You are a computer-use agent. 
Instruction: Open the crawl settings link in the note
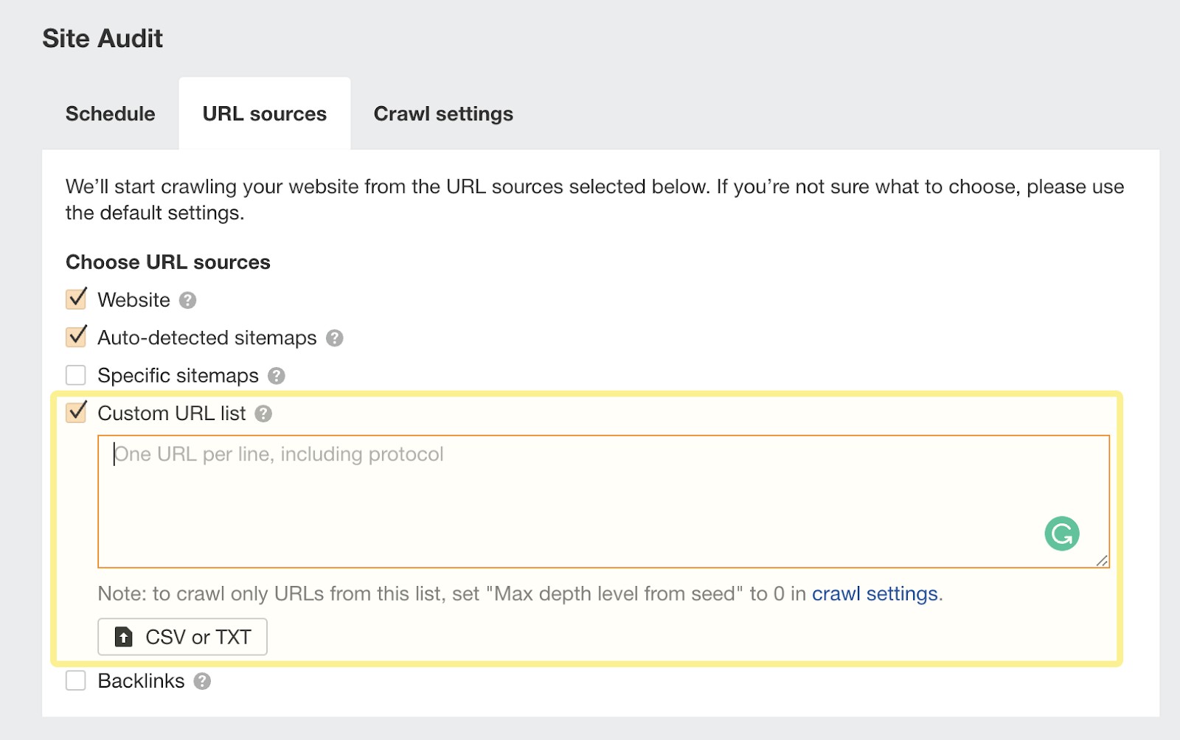pos(875,593)
